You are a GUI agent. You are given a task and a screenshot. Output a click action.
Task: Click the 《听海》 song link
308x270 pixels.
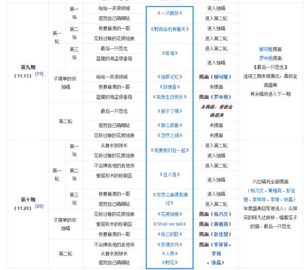coord(170,53)
